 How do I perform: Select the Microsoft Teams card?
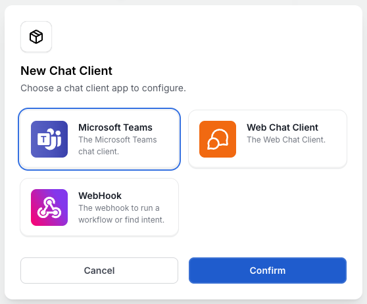pyautogui.click(x=99, y=139)
